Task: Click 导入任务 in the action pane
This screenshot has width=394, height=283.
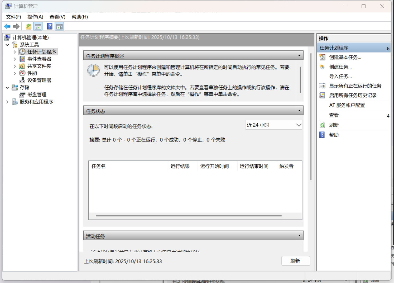Action: click(340, 76)
